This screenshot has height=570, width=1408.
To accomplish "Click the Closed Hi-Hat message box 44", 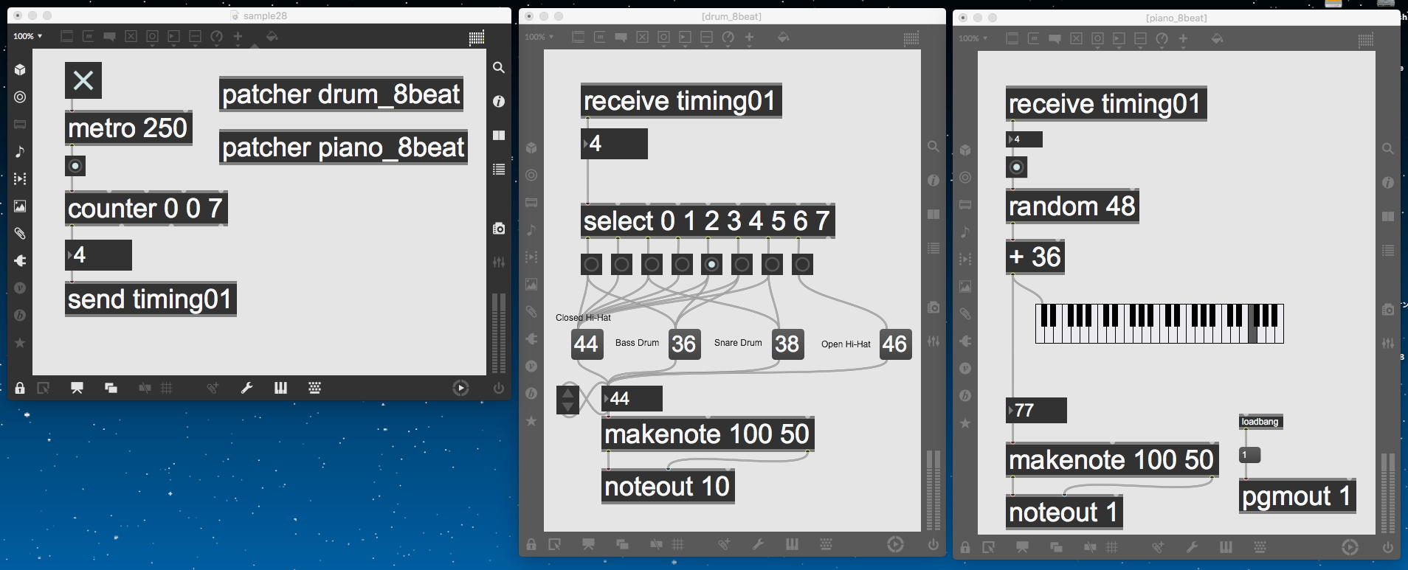I will tap(587, 344).
